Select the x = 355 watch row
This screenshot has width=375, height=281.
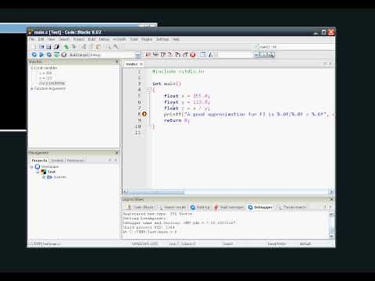(x=45, y=73)
